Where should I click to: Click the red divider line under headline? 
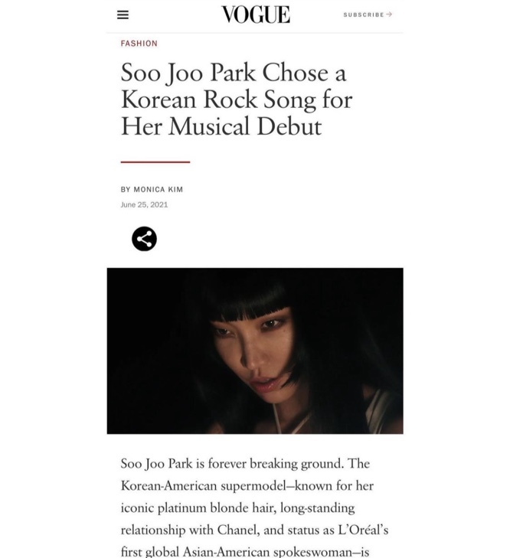coord(155,162)
